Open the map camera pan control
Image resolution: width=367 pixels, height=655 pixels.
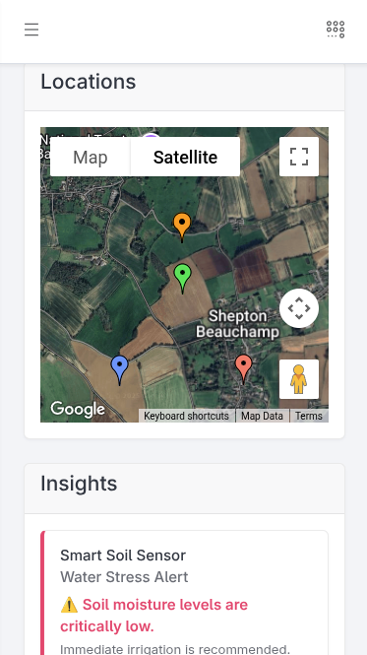pos(299,308)
